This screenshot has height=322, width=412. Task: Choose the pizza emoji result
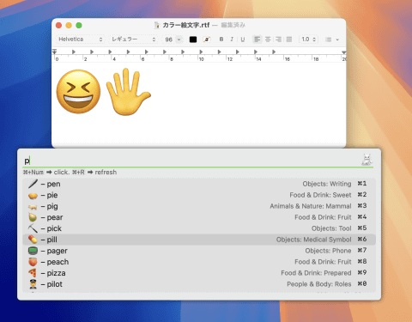pyautogui.click(x=199, y=273)
